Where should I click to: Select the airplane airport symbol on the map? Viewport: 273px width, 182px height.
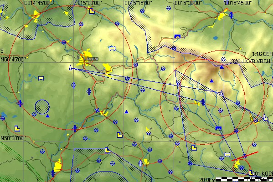[x=97, y=110]
